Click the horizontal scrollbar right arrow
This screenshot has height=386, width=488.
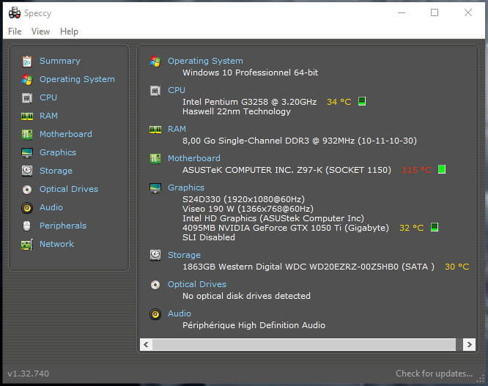click(x=470, y=345)
